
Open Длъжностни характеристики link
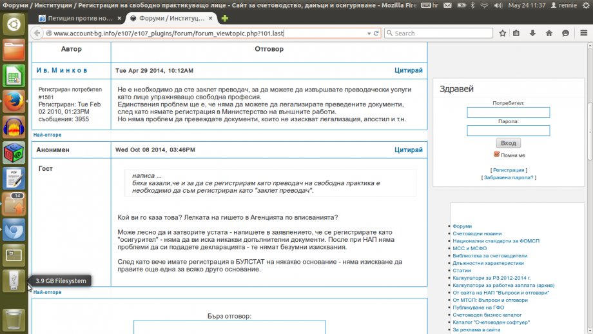pyautogui.click(x=488, y=263)
